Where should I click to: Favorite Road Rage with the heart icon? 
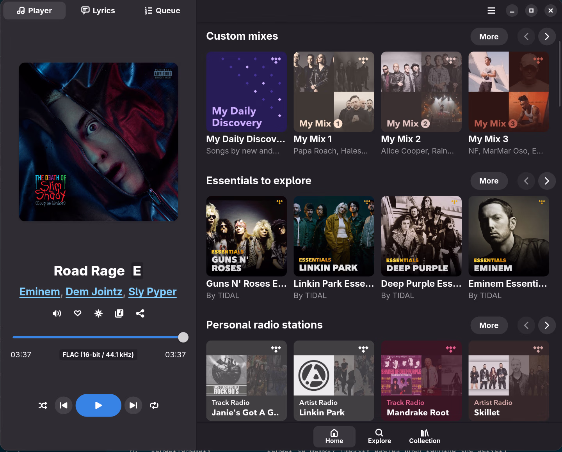pos(78,313)
